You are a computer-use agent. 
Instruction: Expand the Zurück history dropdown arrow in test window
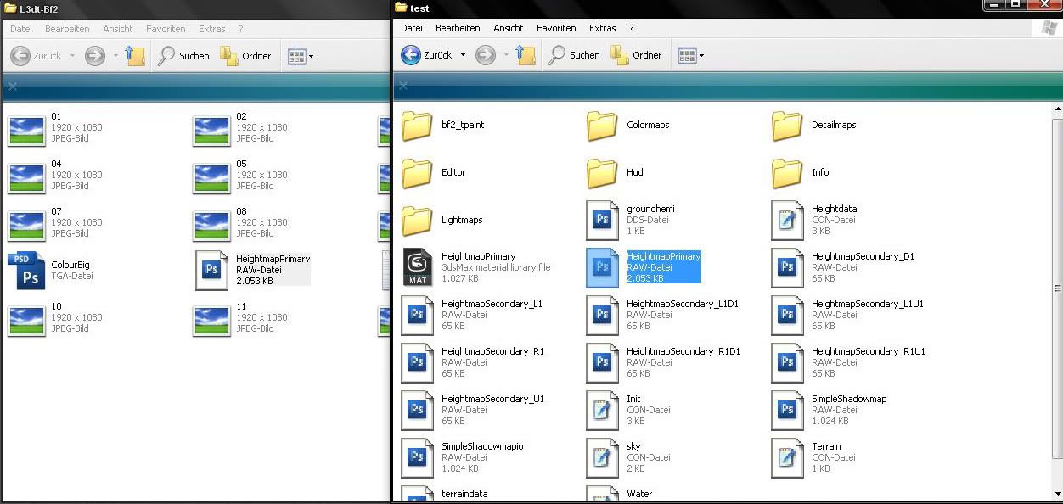coord(463,55)
